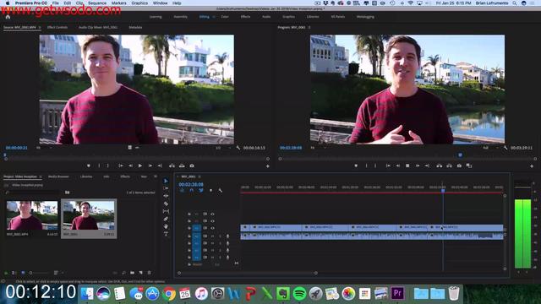Toggle V1 track targeting

(x=196, y=228)
